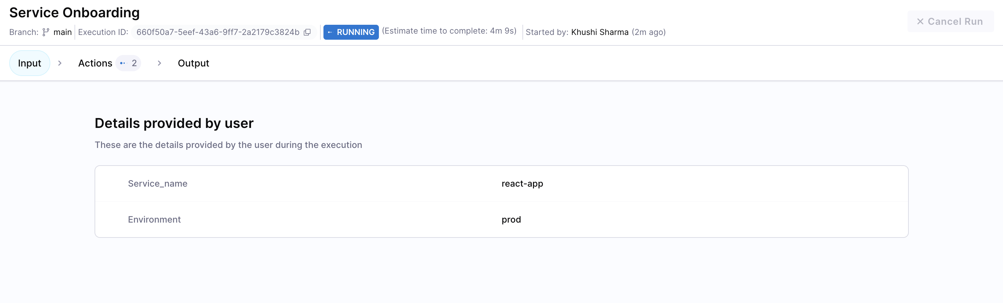Click the Environment row label

pyautogui.click(x=154, y=220)
